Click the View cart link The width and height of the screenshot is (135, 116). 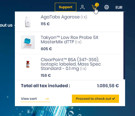click(29, 99)
